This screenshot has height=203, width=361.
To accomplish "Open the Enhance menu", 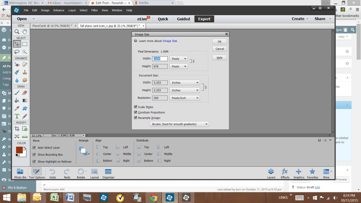I will 59,10.
